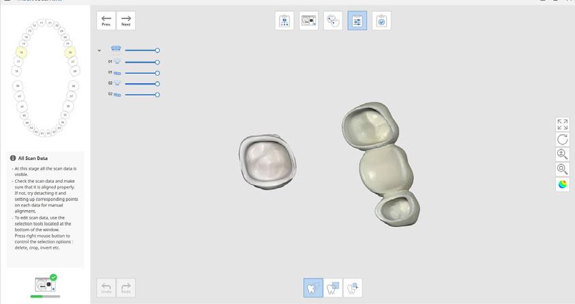This screenshot has width=575, height=304.
Task: Toggle the color map display icon
Action: [x=563, y=184]
